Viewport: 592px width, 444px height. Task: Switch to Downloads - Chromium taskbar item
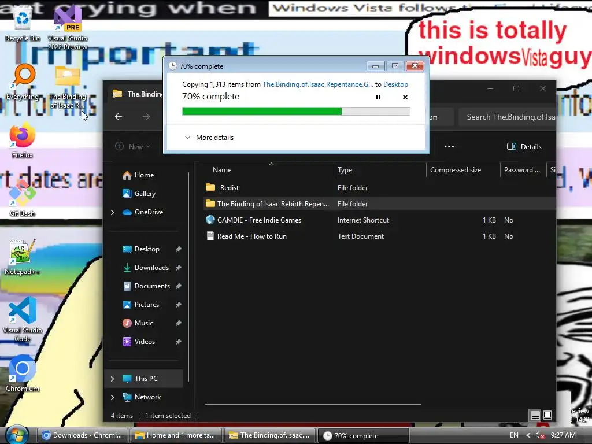[x=82, y=435]
